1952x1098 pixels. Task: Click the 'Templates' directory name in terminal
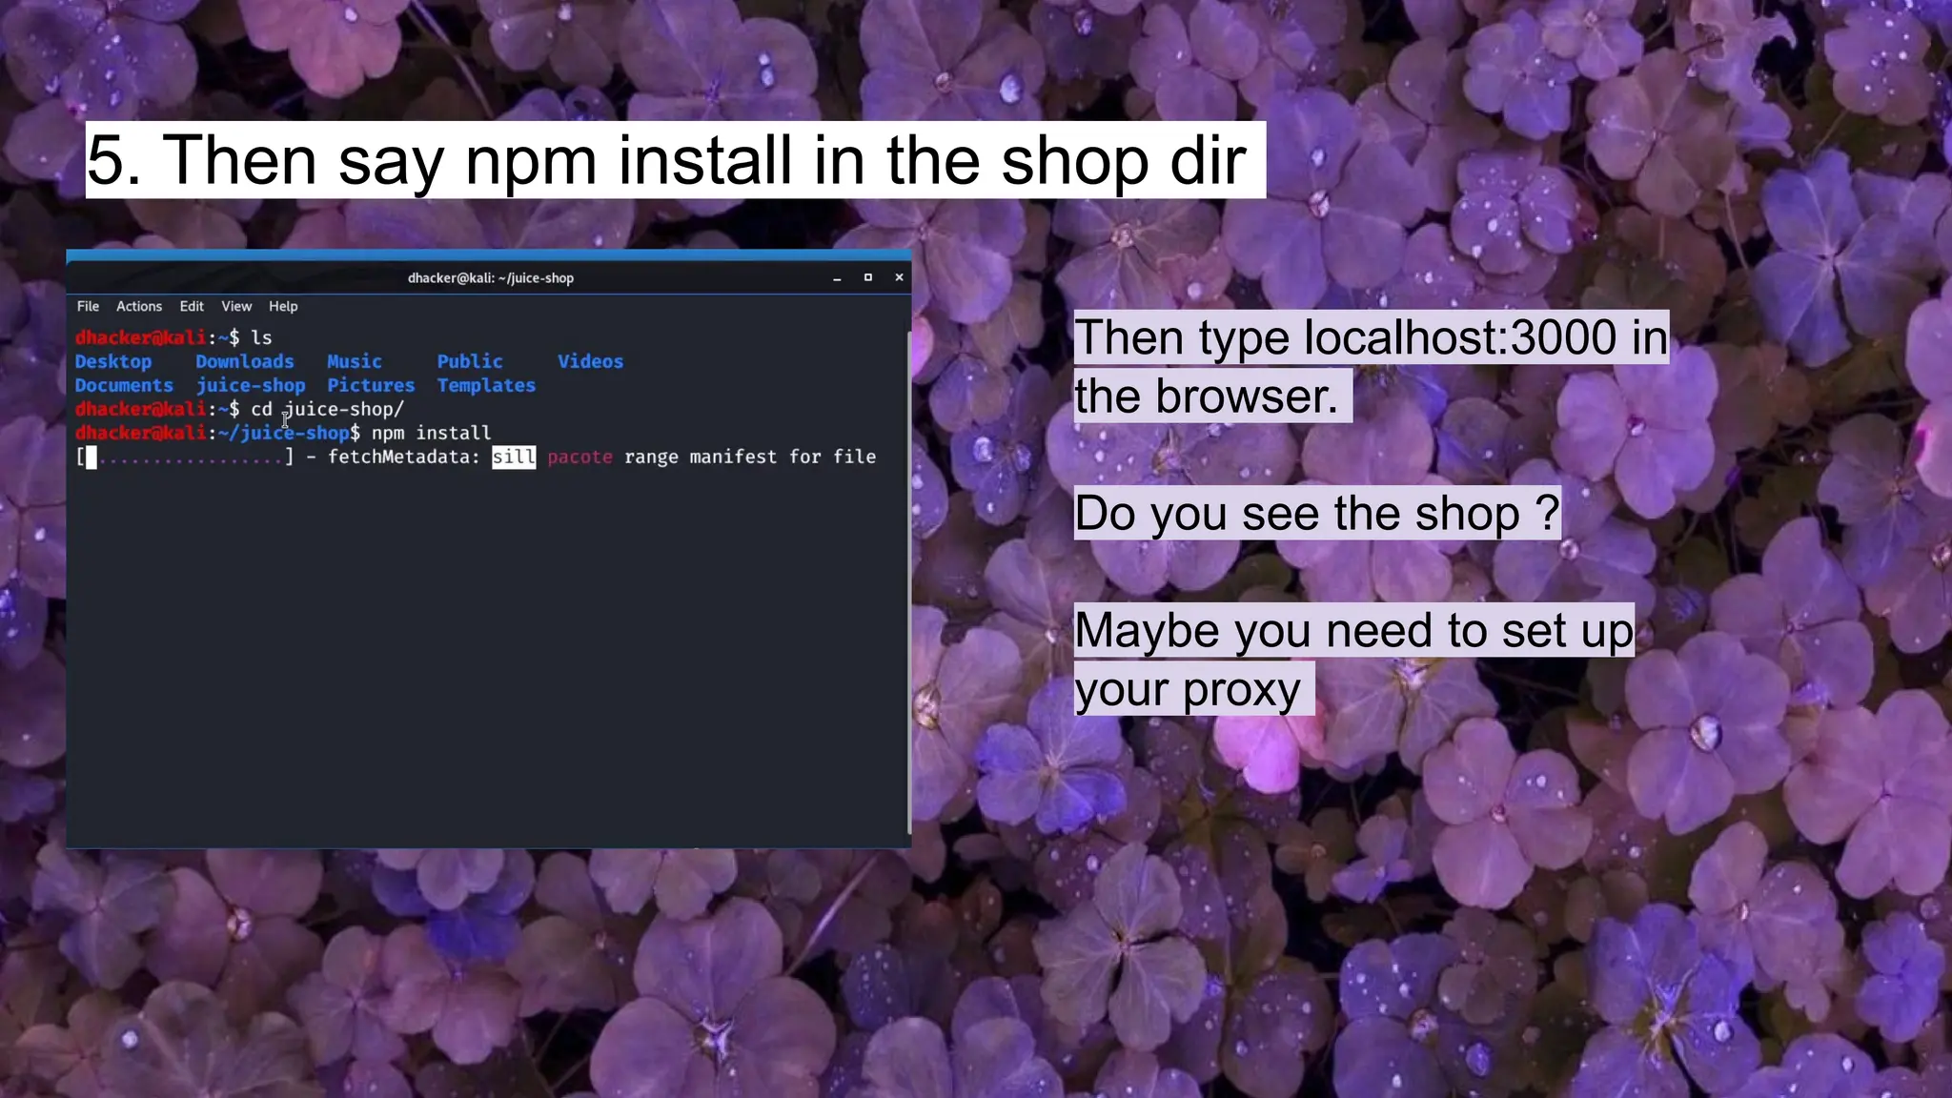click(x=486, y=385)
